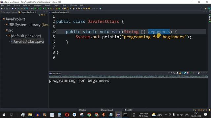
Task: Select JavaTestClass.java in the project tree
Action: pyautogui.click(x=27, y=41)
